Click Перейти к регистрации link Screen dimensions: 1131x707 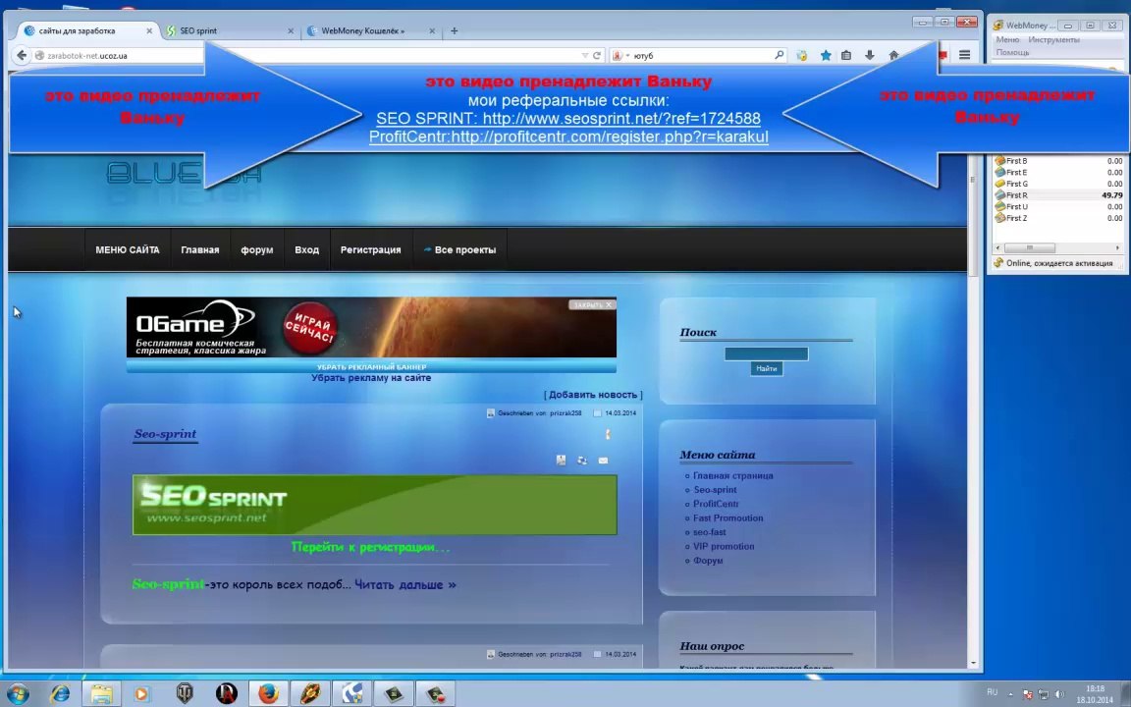(371, 547)
